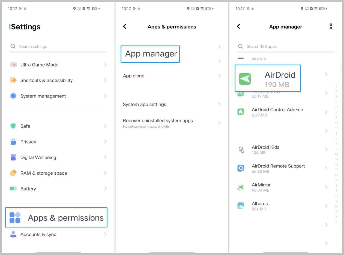Select AirDroid Control Add-on entry

(x=283, y=112)
